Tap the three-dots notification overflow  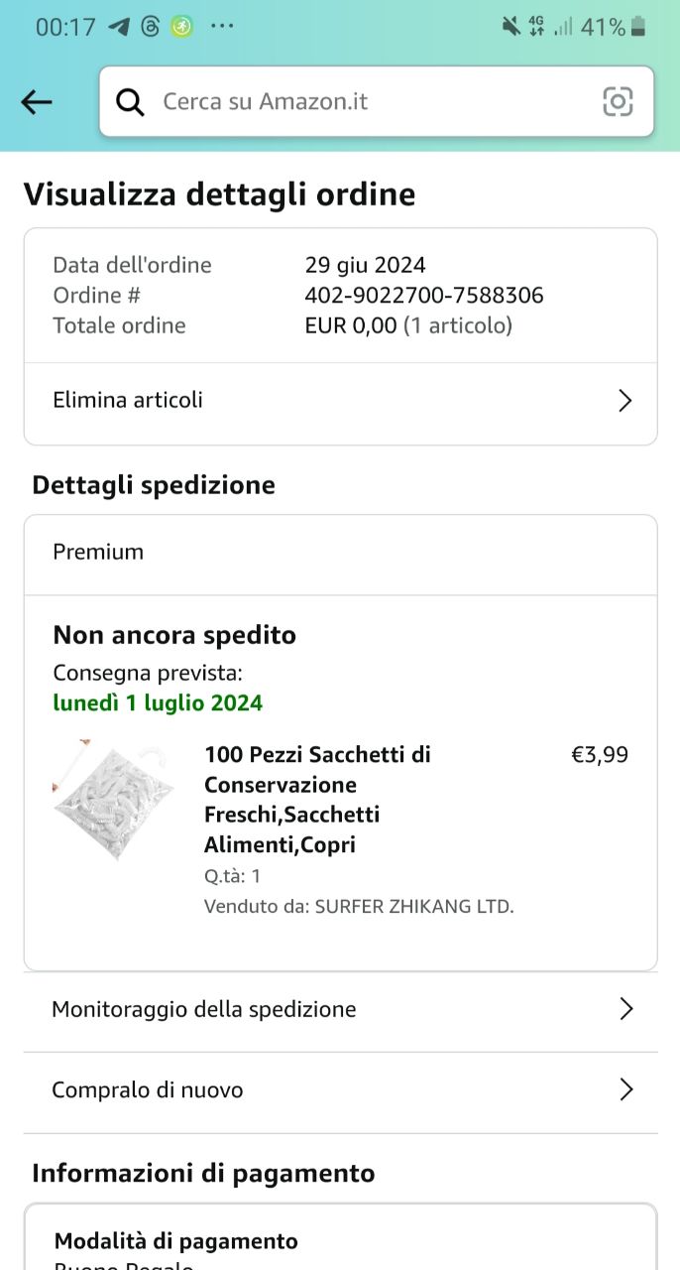pyautogui.click(x=222, y=27)
